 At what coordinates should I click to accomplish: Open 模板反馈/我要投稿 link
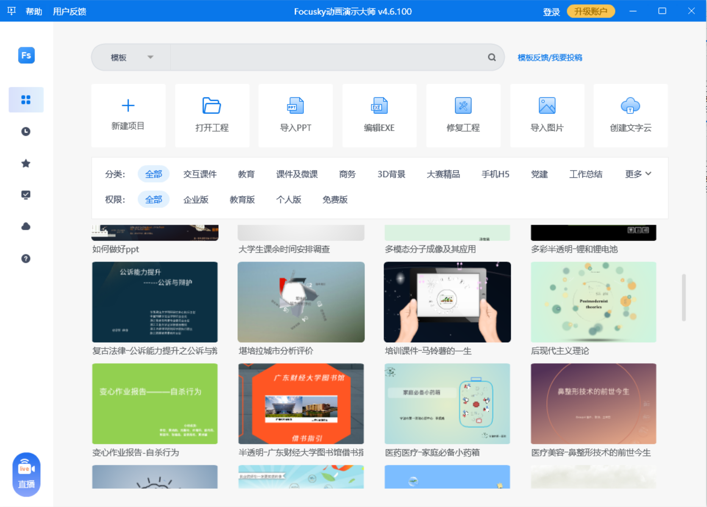pyautogui.click(x=550, y=58)
